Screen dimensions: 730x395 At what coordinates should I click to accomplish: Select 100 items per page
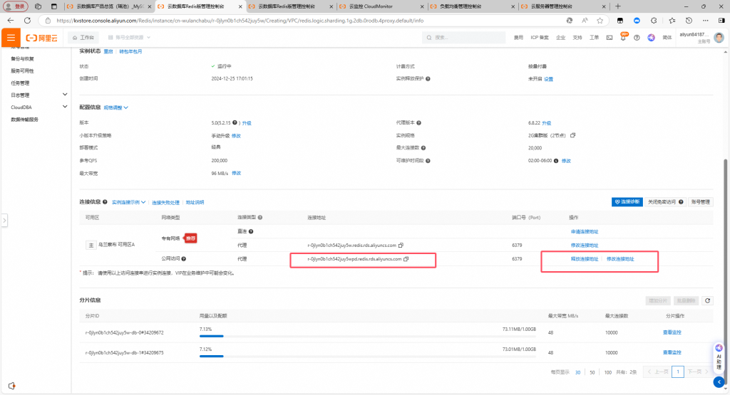[x=607, y=372]
